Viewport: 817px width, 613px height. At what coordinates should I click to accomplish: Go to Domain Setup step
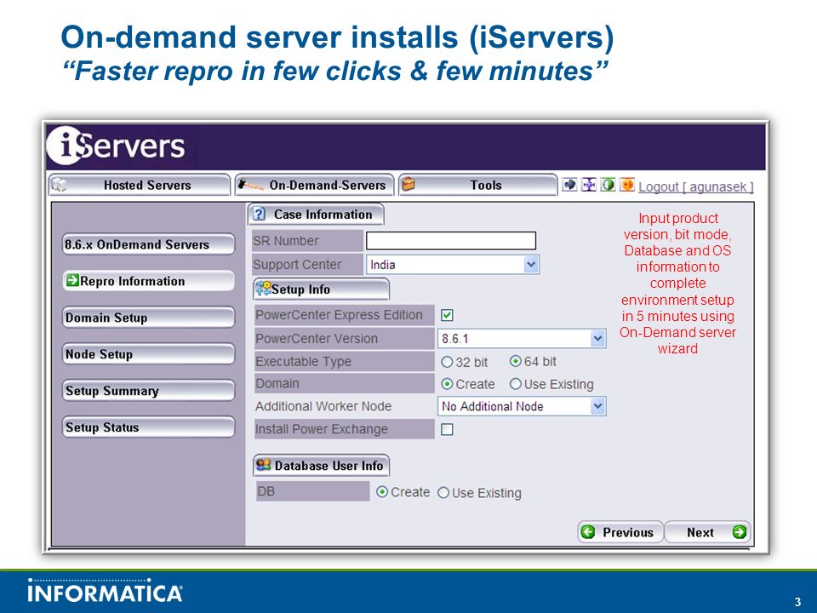coord(148,317)
